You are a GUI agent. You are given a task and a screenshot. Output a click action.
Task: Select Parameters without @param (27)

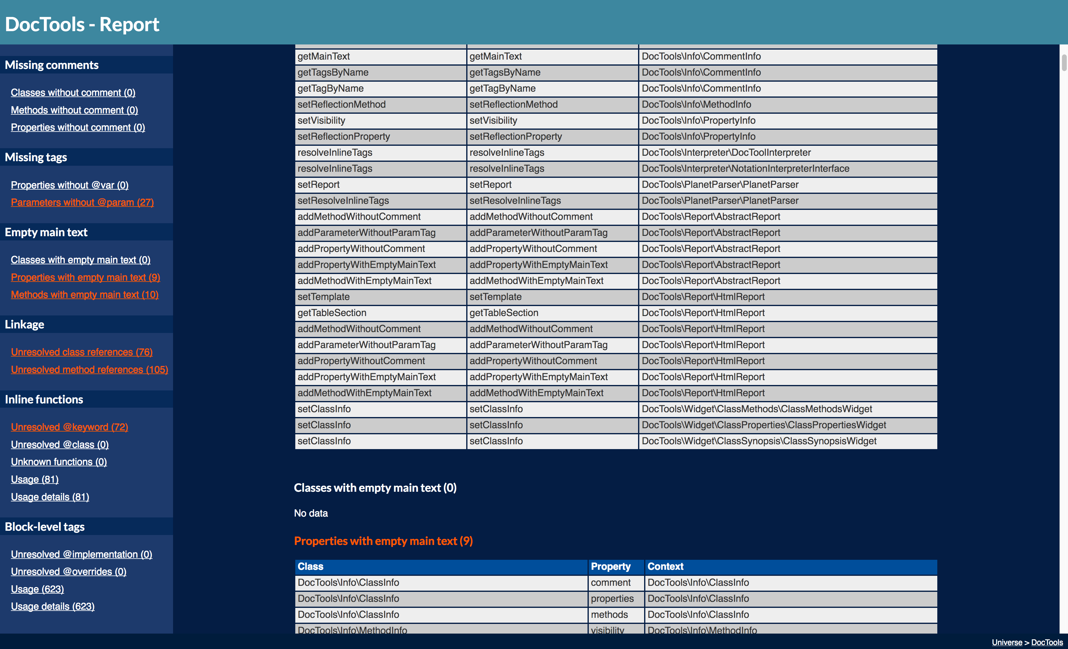(82, 202)
